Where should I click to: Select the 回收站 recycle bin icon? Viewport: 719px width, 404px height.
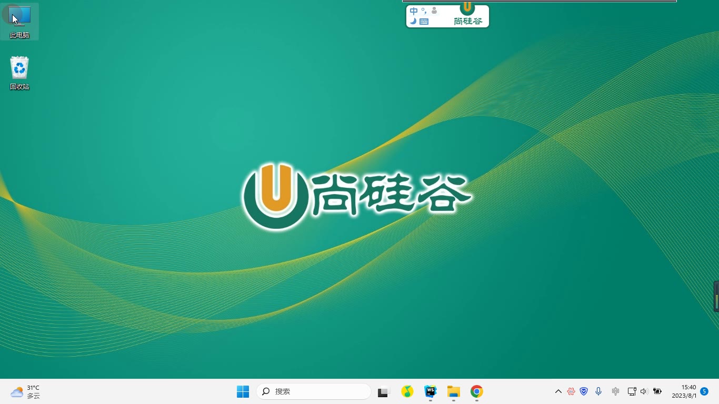point(19,73)
